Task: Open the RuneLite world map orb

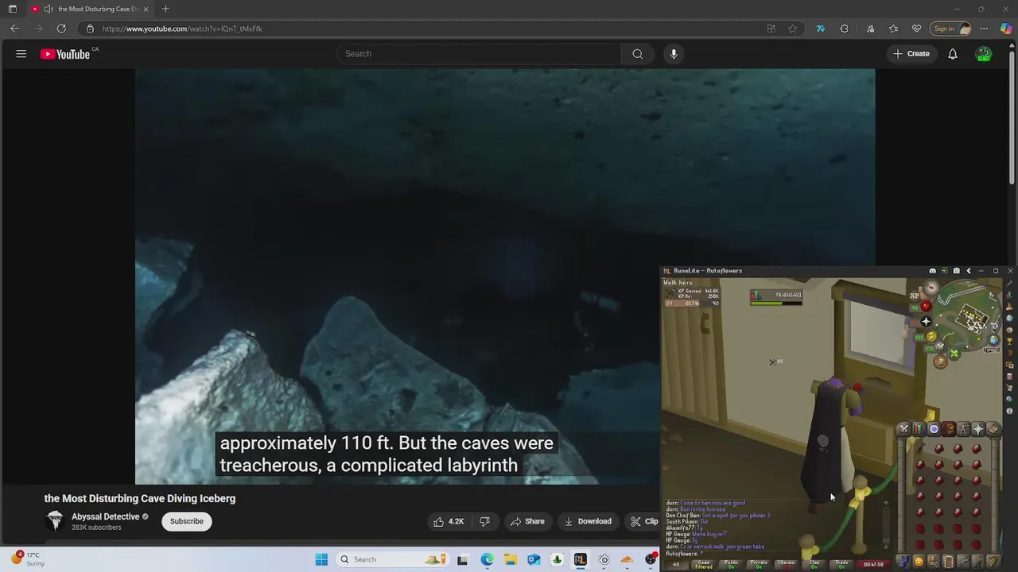Action: [x=994, y=340]
